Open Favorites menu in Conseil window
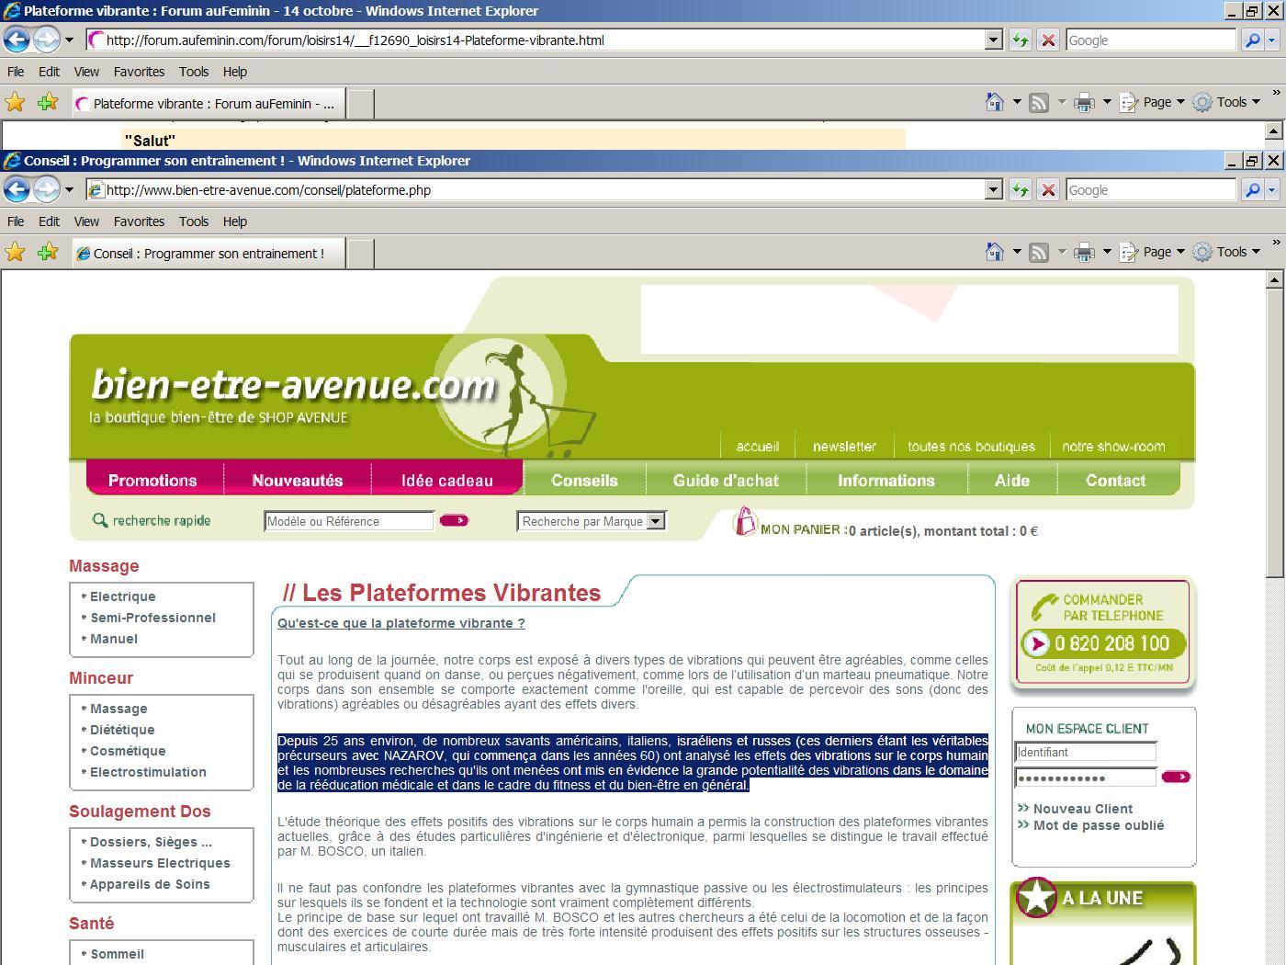1286x965 pixels. point(139,221)
